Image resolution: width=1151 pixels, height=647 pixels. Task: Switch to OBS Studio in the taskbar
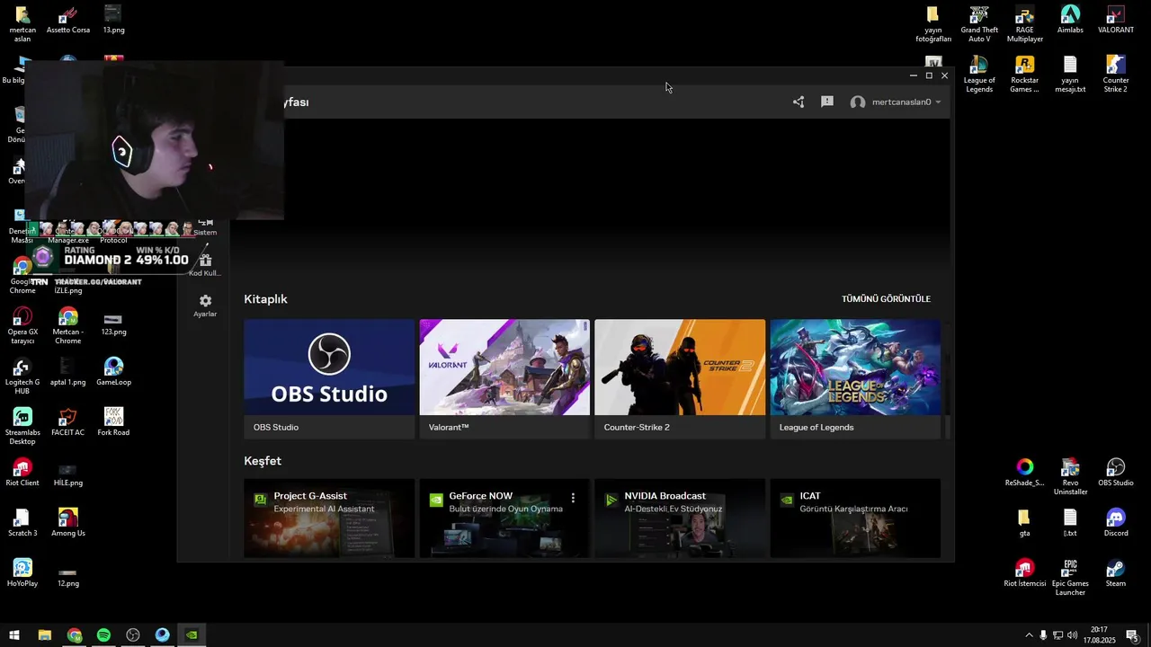click(x=133, y=635)
